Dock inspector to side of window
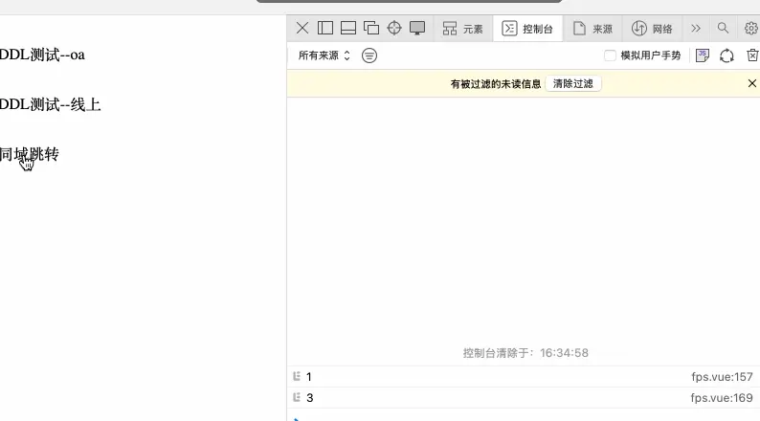 pyautogui.click(x=325, y=28)
